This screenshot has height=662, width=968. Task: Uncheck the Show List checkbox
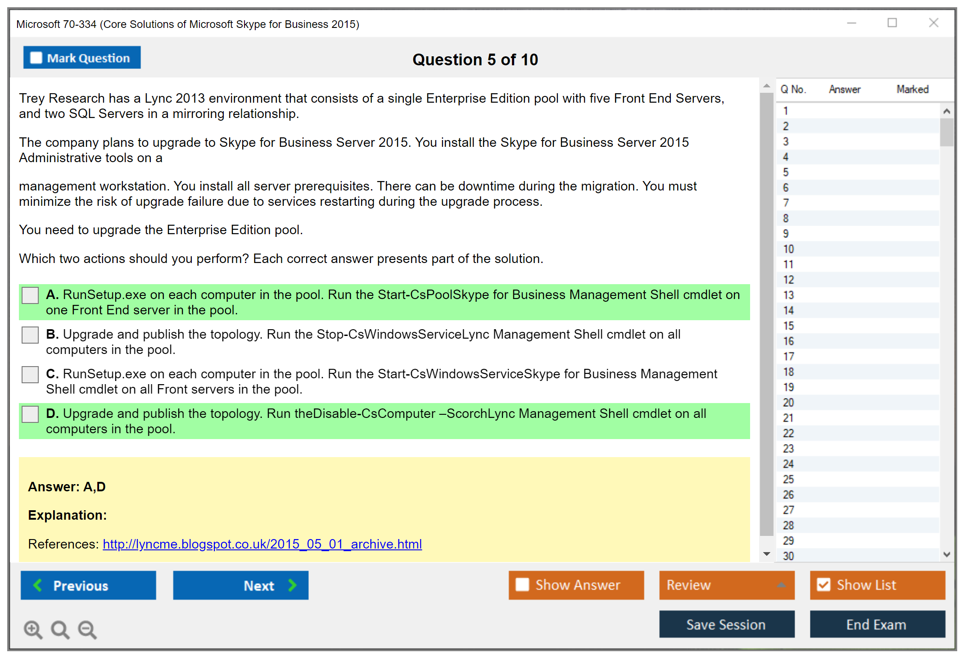[823, 585]
